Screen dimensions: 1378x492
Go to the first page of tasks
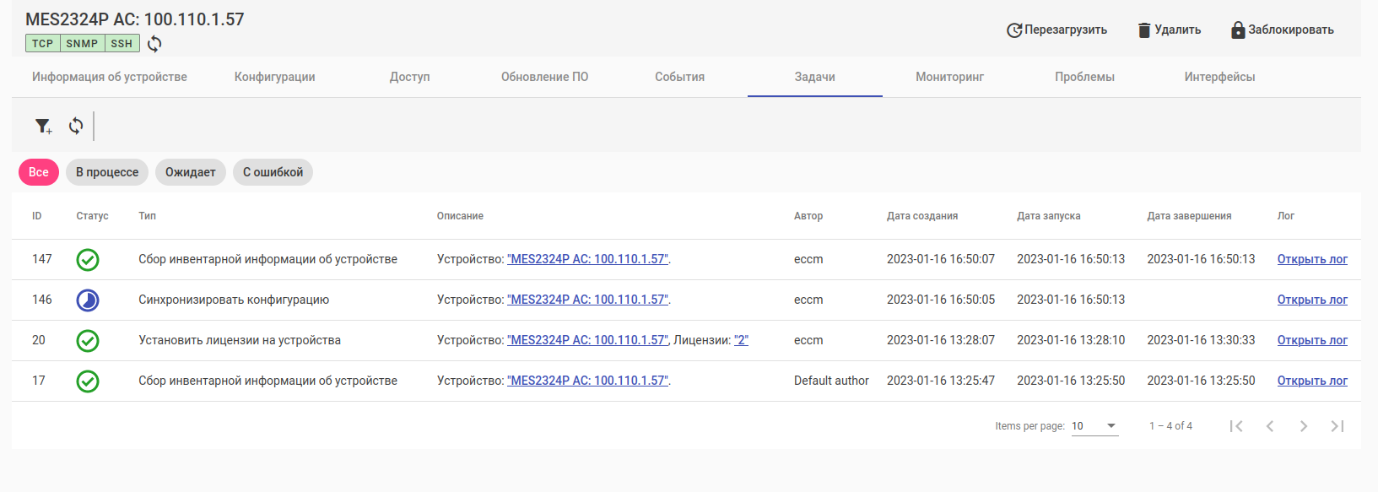pos(1236,426)
